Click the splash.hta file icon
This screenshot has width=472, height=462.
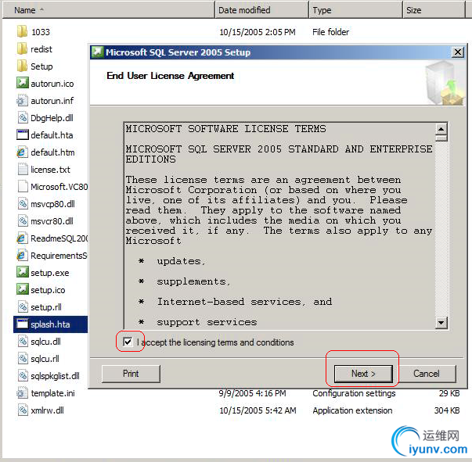22,324
